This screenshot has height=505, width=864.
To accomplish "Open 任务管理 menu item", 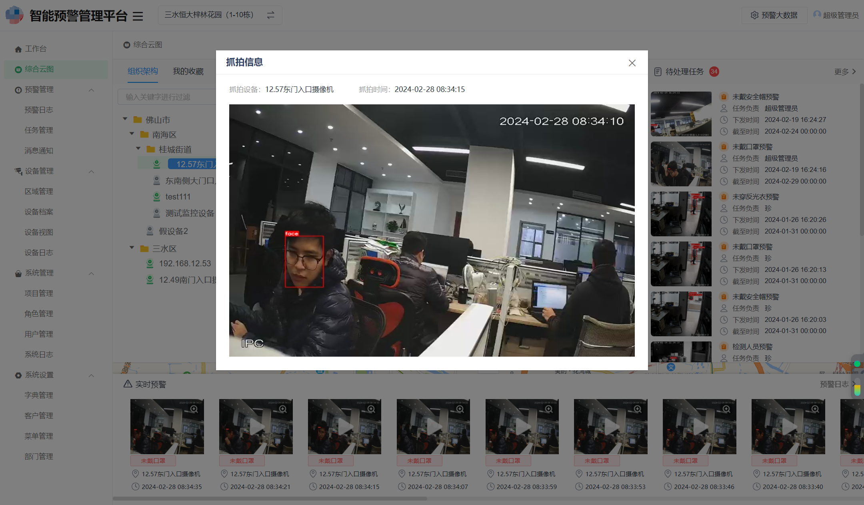I will (x=39, y=130).
